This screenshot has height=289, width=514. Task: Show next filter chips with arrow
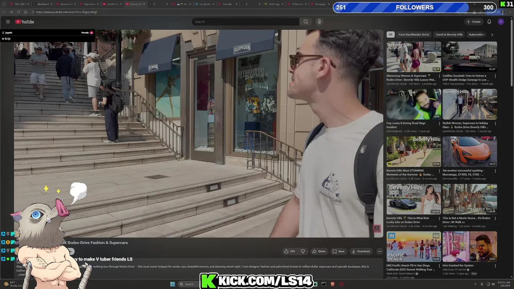[492, 35]
